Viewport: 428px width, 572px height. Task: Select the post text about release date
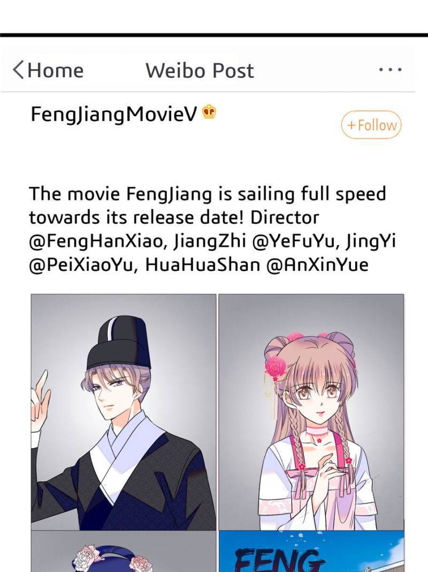tap(212, 229)
